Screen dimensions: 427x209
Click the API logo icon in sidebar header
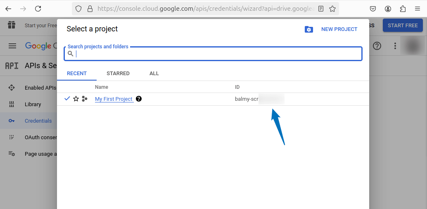click(12, 66)
